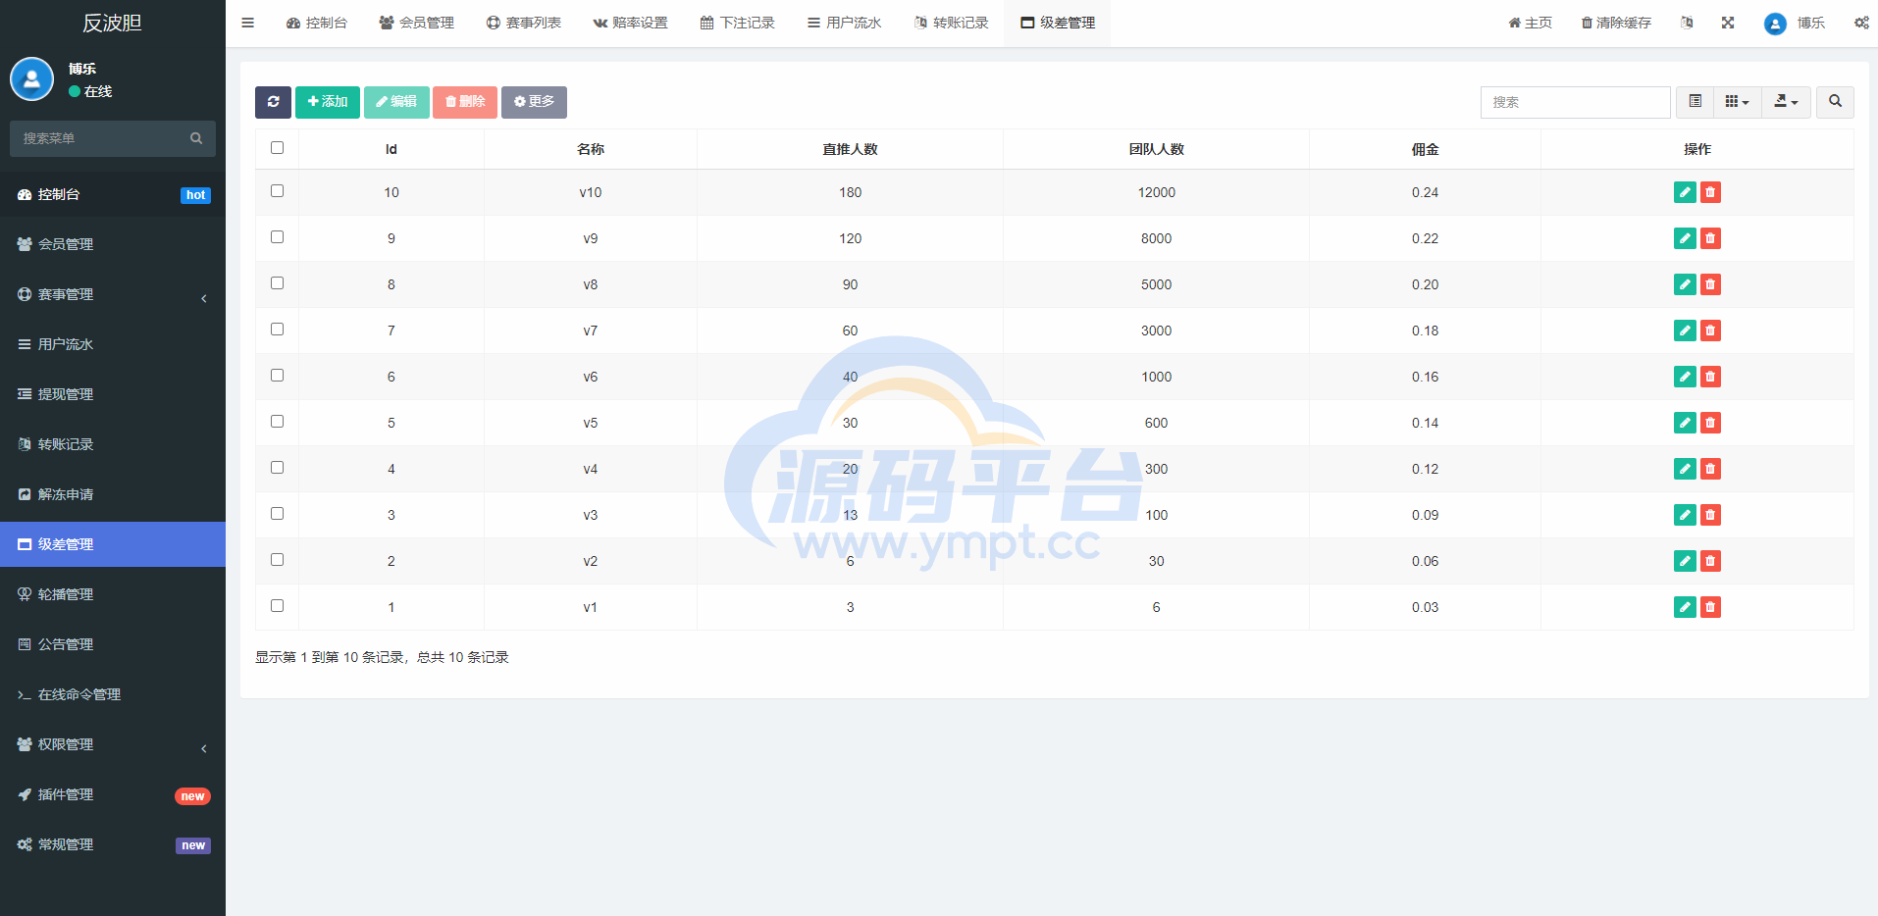The width and height of the screenshot is (1878, 916).
Task: Expand the 权限管理 sidebar submenu
Action: tap(113, 744)
